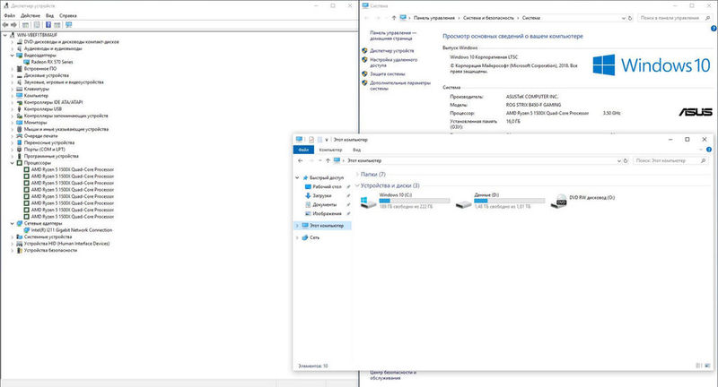Select the WIN-VBEF1TBMAUF root computer node

pyautogui.click(x=37, y=35)
